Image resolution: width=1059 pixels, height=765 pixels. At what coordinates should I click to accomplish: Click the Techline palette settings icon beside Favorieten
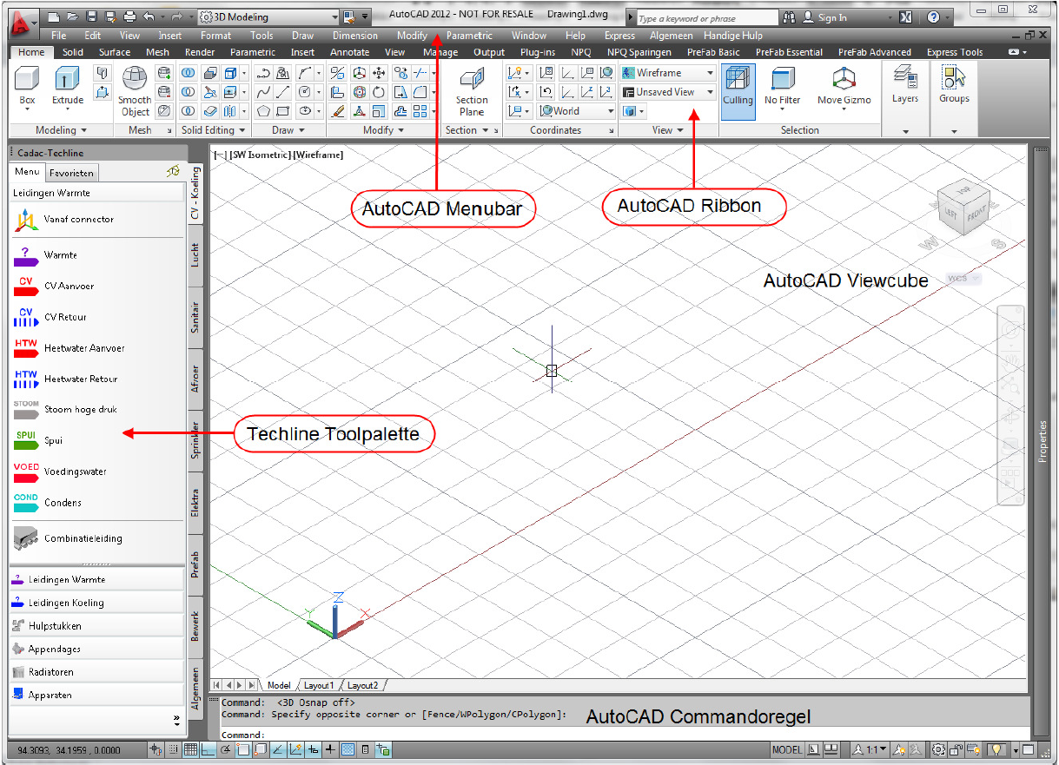[x=173, y=172]
